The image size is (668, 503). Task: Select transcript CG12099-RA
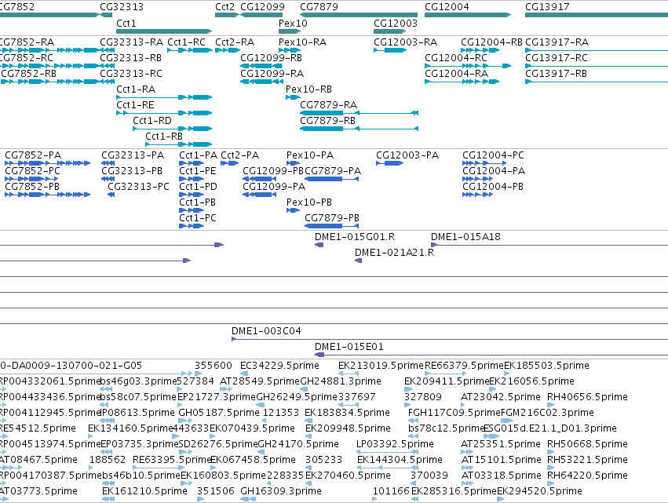coord(261,82)
